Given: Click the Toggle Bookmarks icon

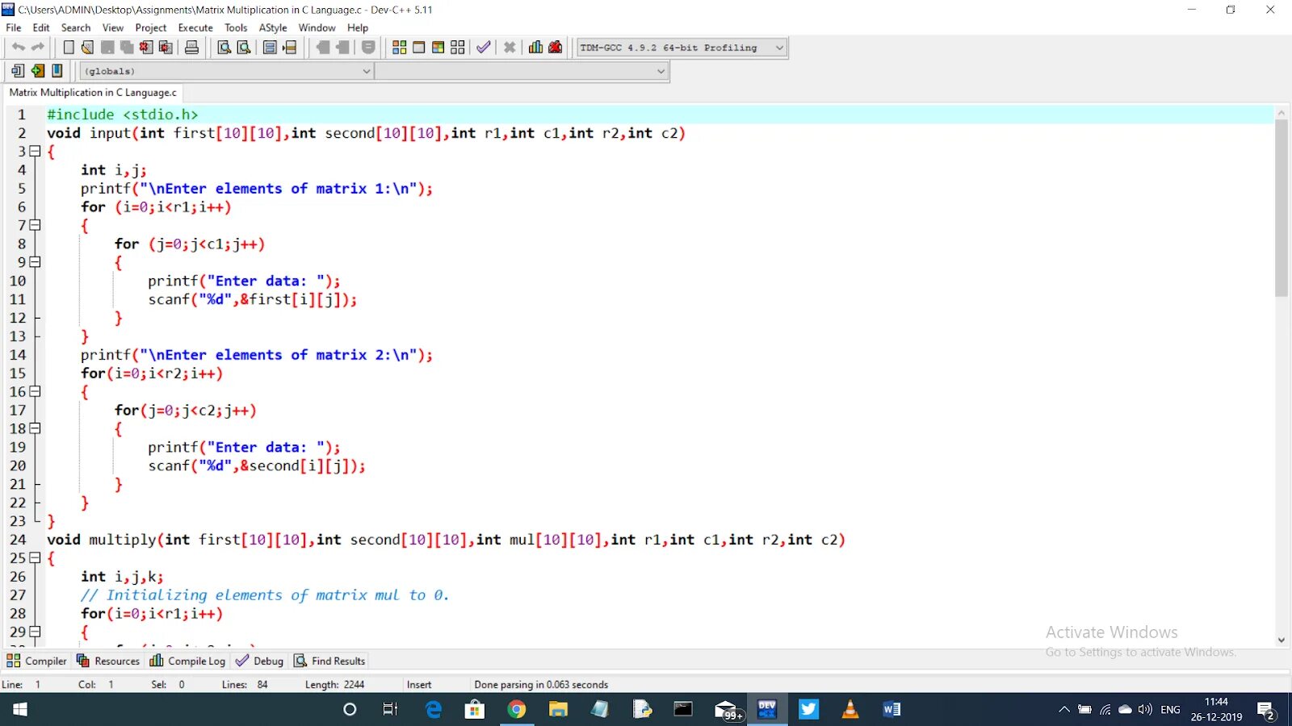Looking at the screenshot, I should (x=37, y=71).
